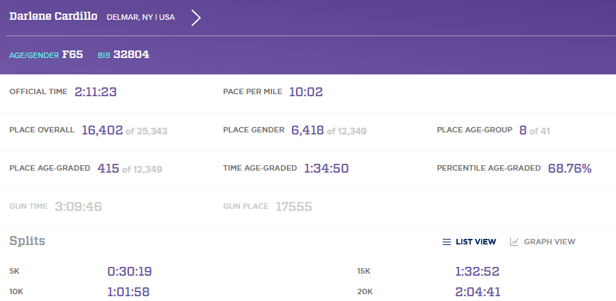Click place age-group value 8
This screenshot has height=301, width=616.
pyautogui.click(x=523, y=130)
